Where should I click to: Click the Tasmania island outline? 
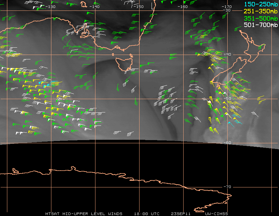pos(124,64)
